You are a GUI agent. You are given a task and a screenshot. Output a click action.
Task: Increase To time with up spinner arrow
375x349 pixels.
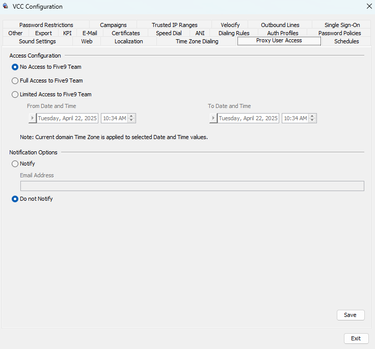[x=312, y=116]
